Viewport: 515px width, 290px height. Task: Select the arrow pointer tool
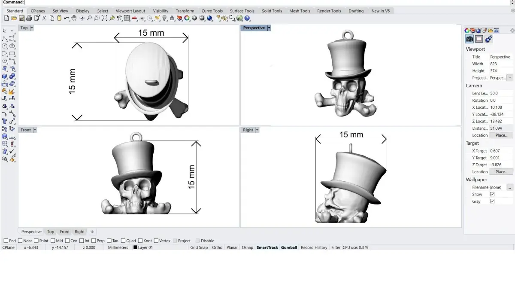click(x=5, y=31)
